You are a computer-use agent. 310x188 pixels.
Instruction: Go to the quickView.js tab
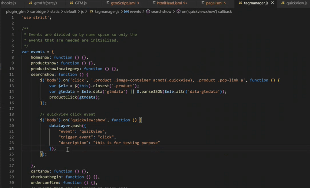pyautogui.click(x=293, y=3)
